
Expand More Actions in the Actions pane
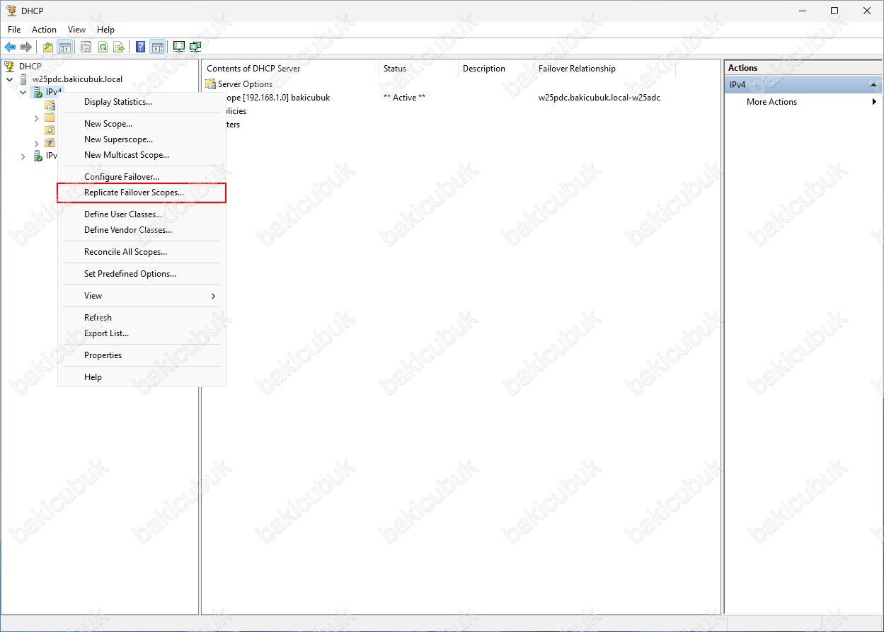tap(771, 102)
